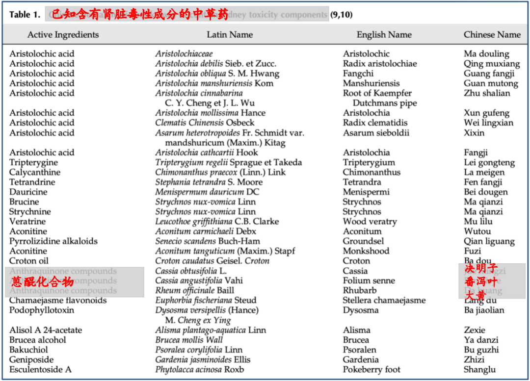Select the 'Aristolochiaceae' Latin name cell
This screenshot has width=530, height=381.
tap(184, 54)
